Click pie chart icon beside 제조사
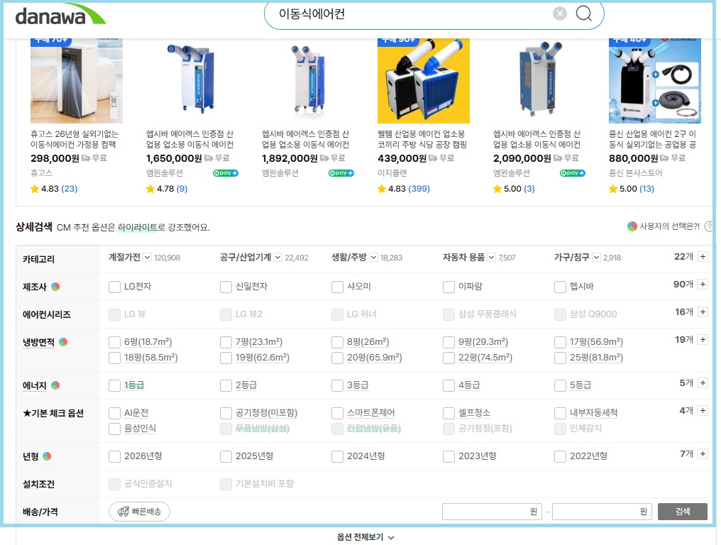This screenshot has width=721, height=545. pyautogui.click(x=55, y=287)
